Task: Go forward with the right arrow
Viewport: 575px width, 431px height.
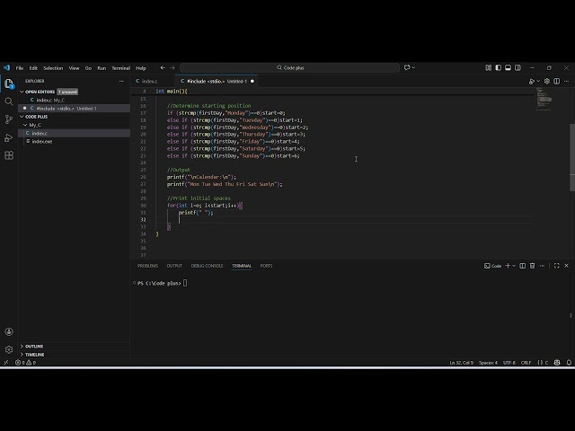Action: [172, 68]
